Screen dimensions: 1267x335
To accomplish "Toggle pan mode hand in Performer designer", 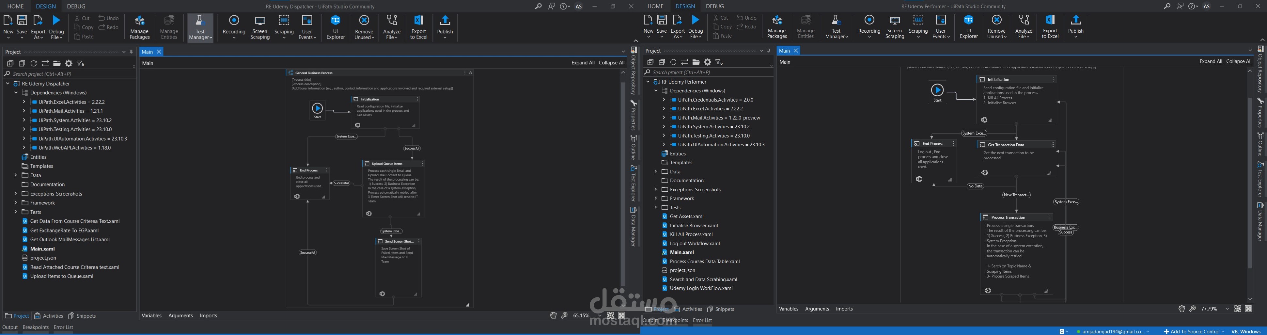I will (x=1181, y=309).
